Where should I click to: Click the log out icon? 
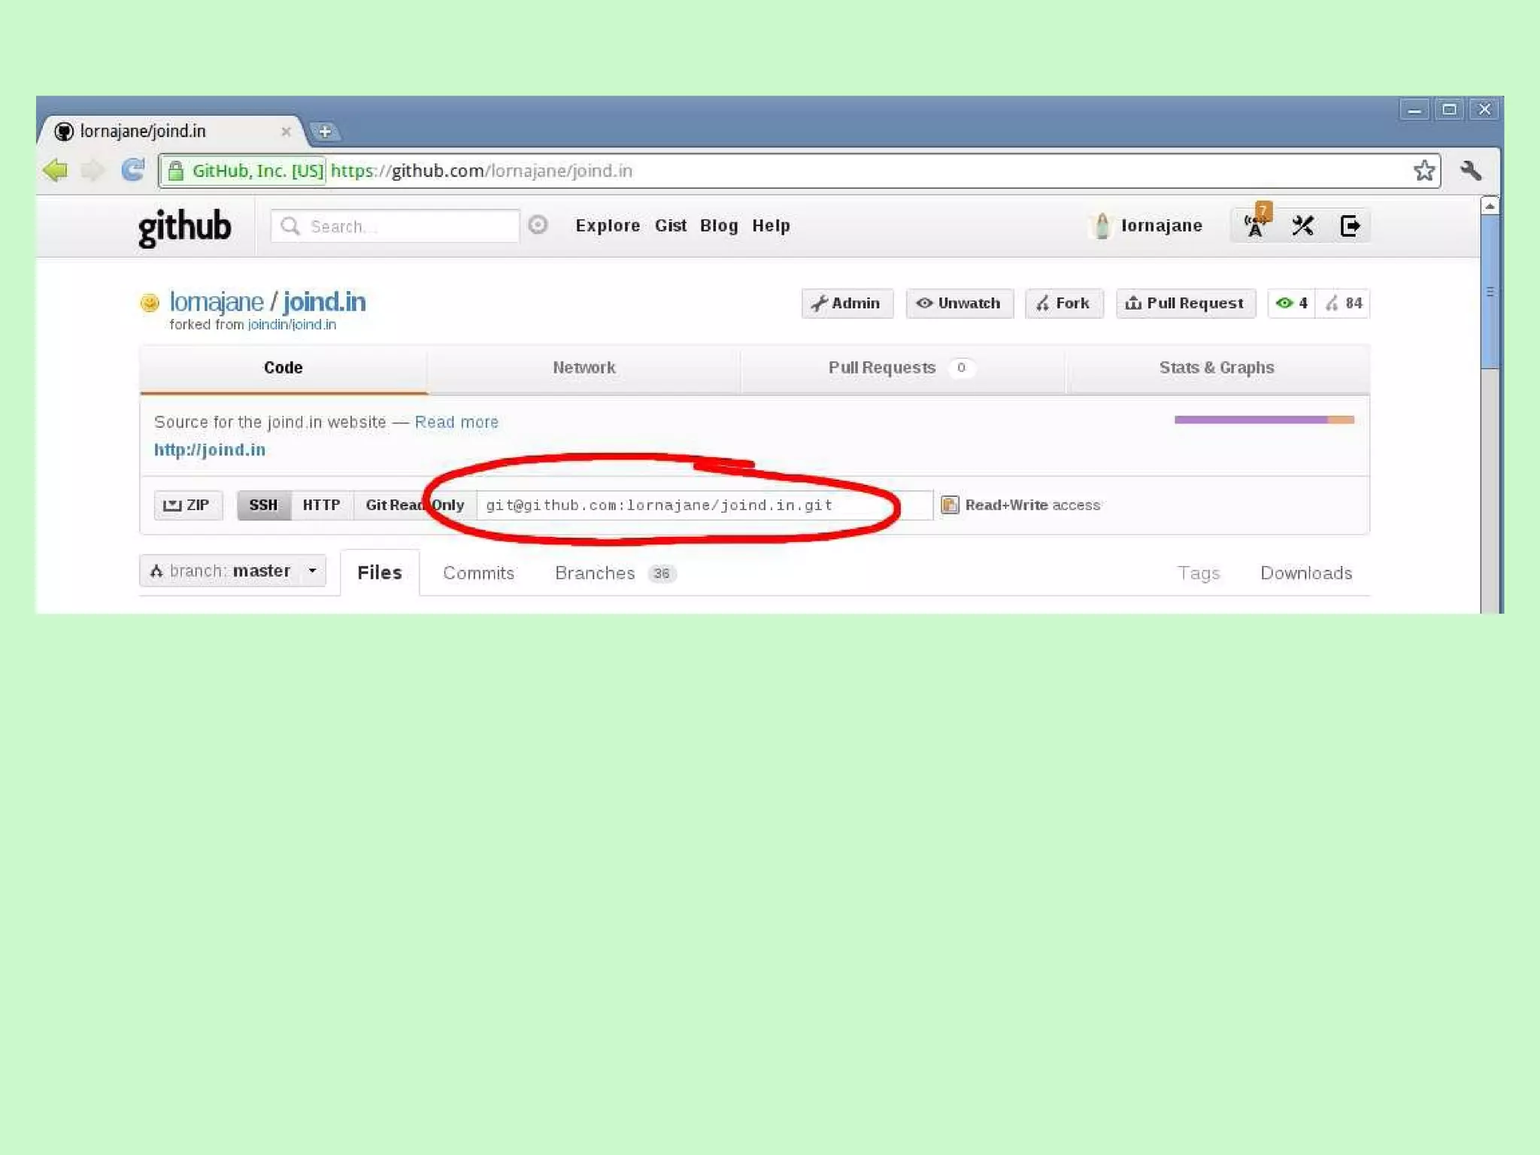1350,226
